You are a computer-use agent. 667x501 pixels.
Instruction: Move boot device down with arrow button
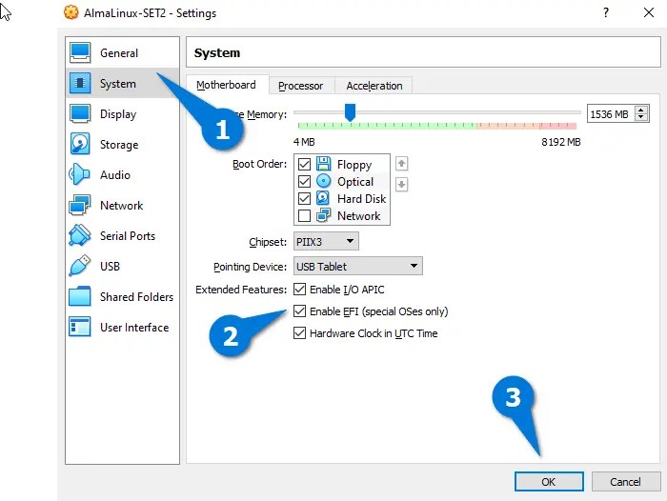pos(401,185)
